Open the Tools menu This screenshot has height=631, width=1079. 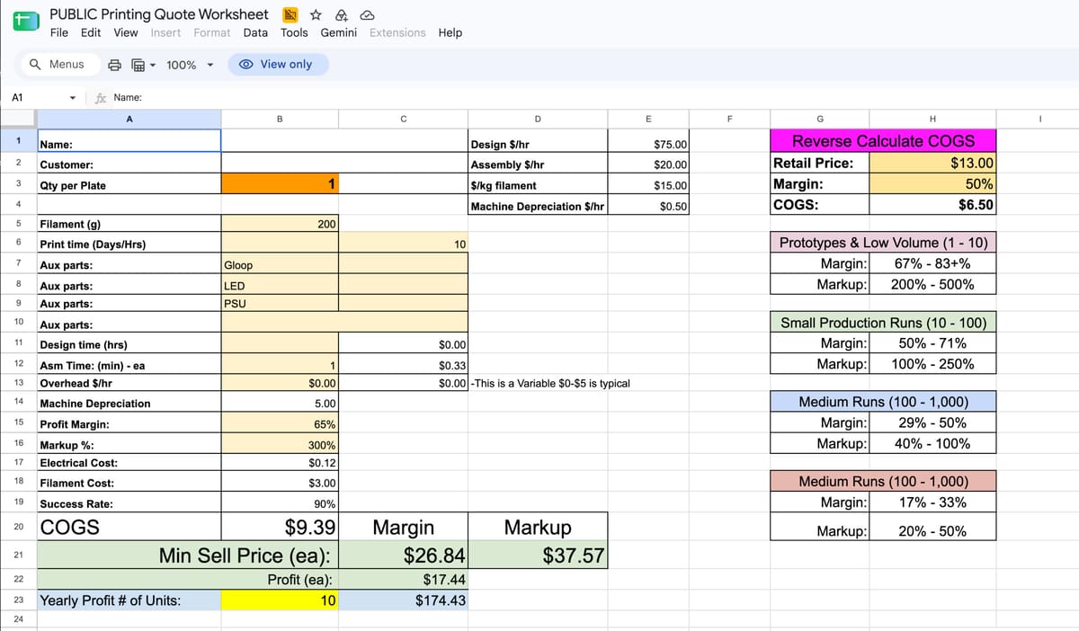click(294, 32)
